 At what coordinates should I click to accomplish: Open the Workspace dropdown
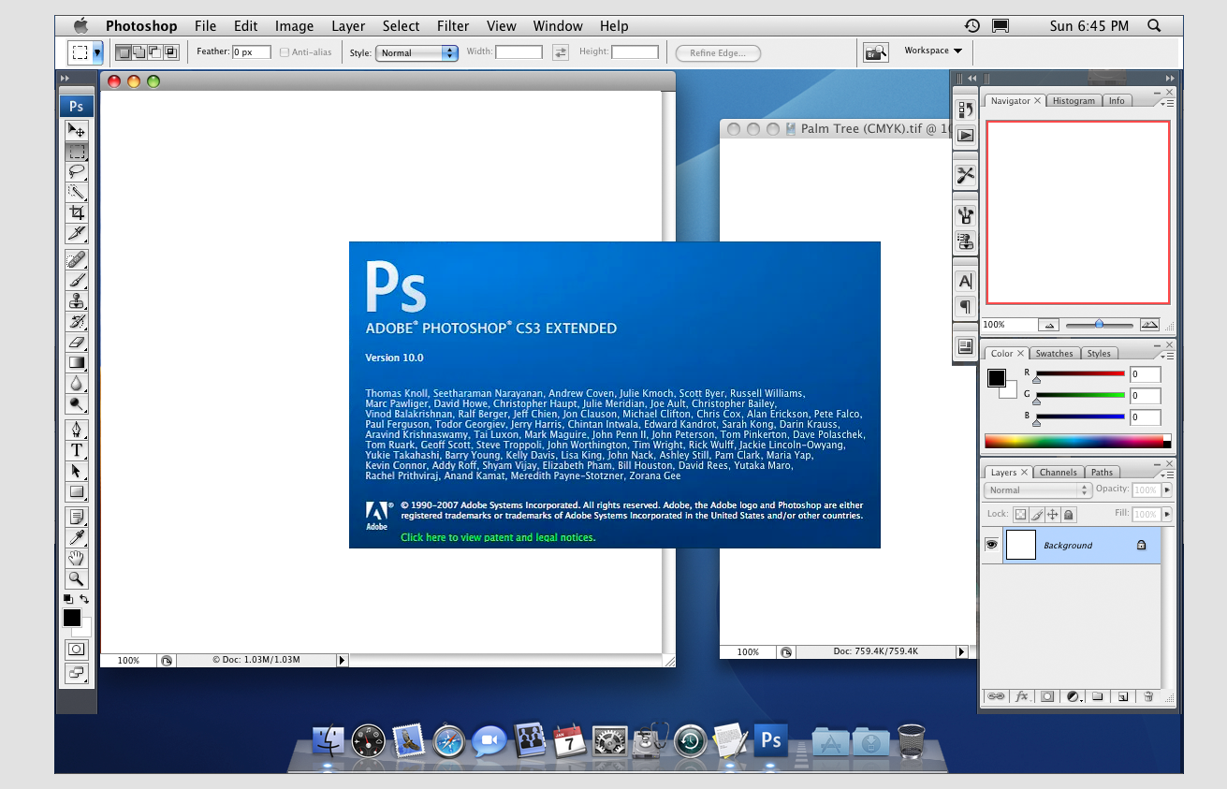point(933,51)
